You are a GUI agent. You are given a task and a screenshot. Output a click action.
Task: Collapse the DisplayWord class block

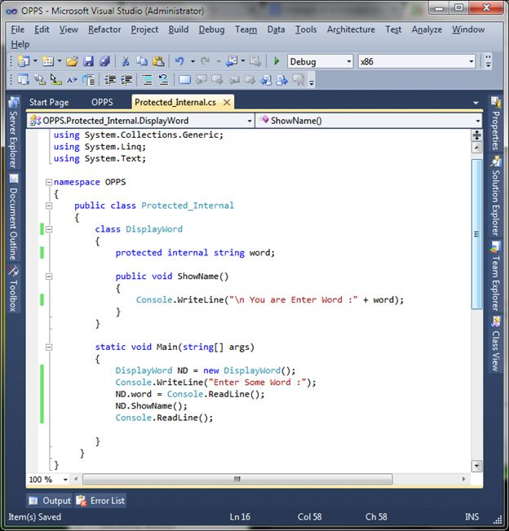pyautogui.click(x=49, y=229)
